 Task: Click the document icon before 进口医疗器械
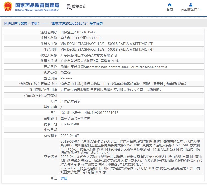tap(5, 24)
